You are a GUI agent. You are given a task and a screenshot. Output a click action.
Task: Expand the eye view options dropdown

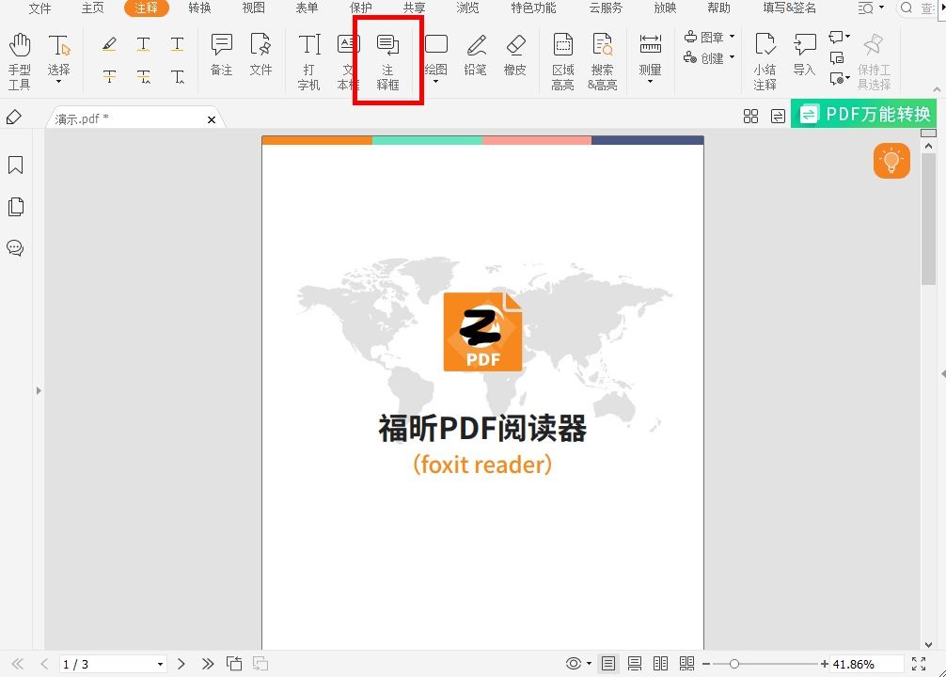tap(588, 663)
